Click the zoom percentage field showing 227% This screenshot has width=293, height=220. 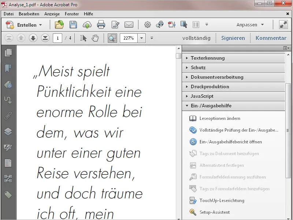point(129,38)
